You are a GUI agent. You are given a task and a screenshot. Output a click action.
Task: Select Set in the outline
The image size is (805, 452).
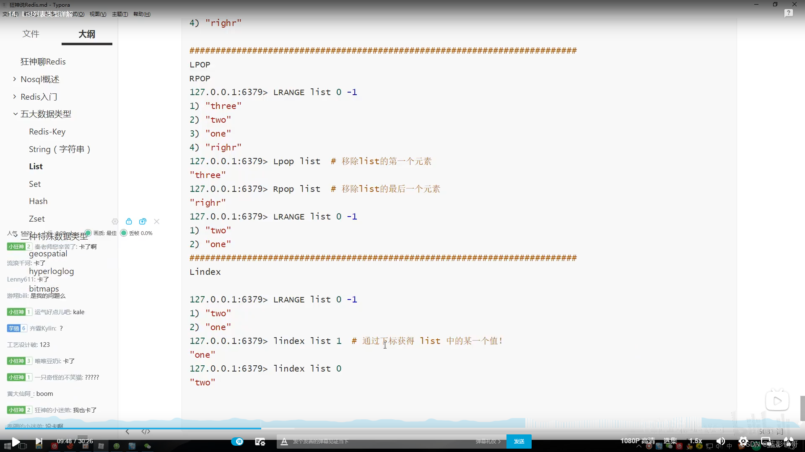click(x=35, y=184)
